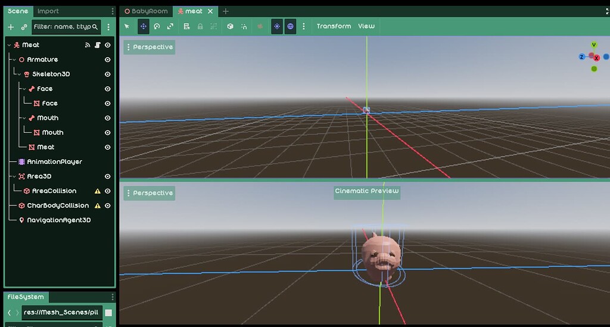Click the res://Mesh_Scenes path field
The width and height of the screenshot is (610, 327).
[61, 312]
